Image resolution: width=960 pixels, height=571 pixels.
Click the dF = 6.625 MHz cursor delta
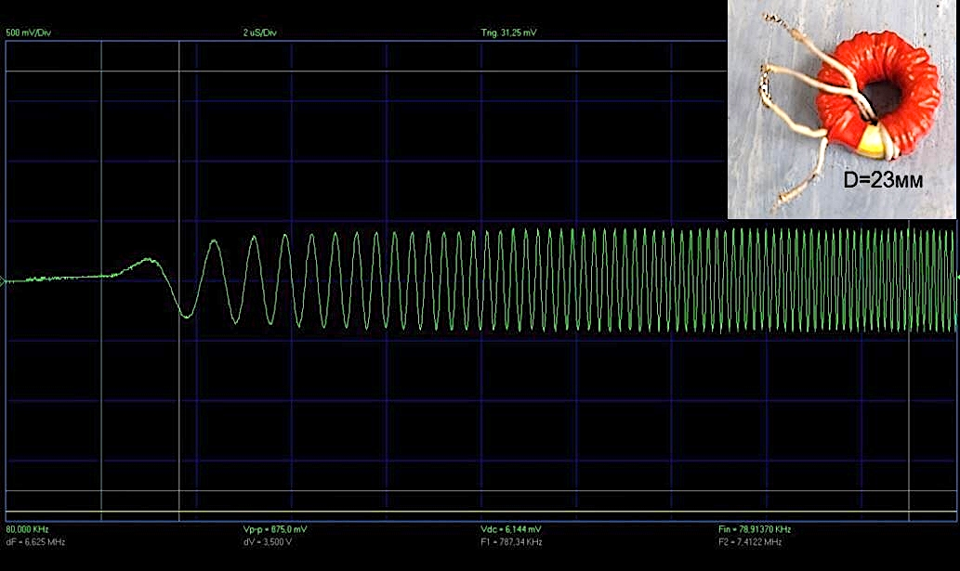pyautogui.click(x=35, y=541)
